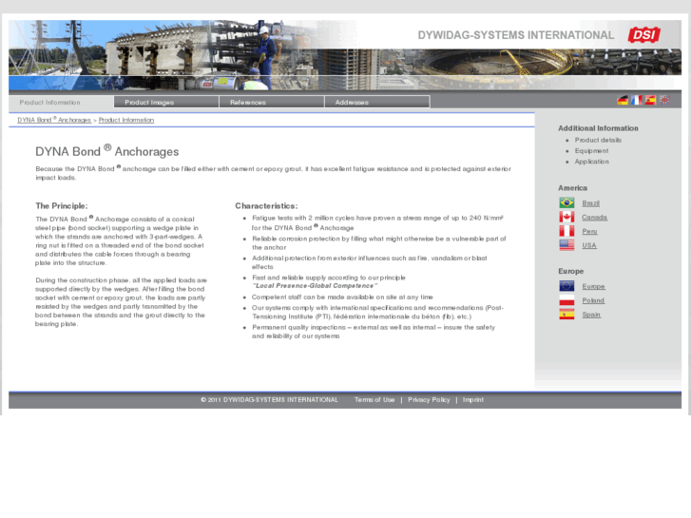Click the "Europe" sidebar section heading
The height and width of the screenshot is (518, 691).
570,271
